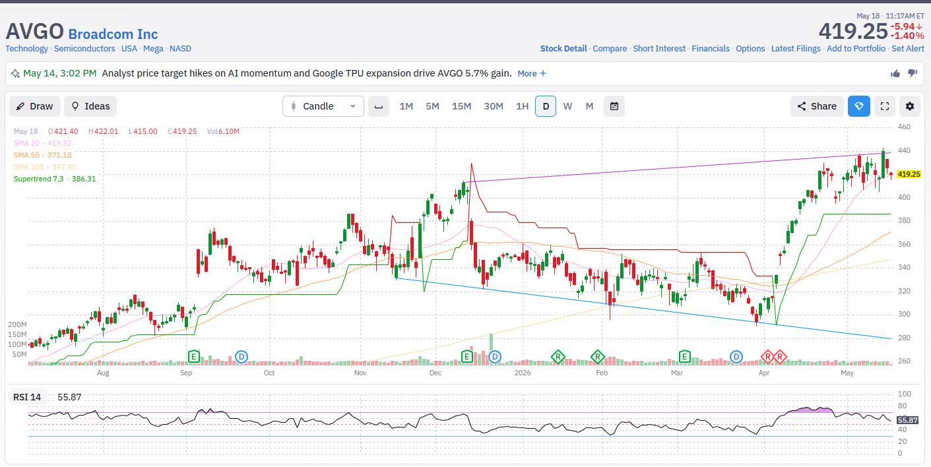This screenshot has height=467, width=931.
Task: Enter fullscreen chart mode
Action: [885, 106]
